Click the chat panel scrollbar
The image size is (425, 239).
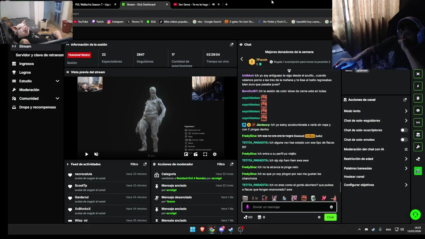pos(340,187)
